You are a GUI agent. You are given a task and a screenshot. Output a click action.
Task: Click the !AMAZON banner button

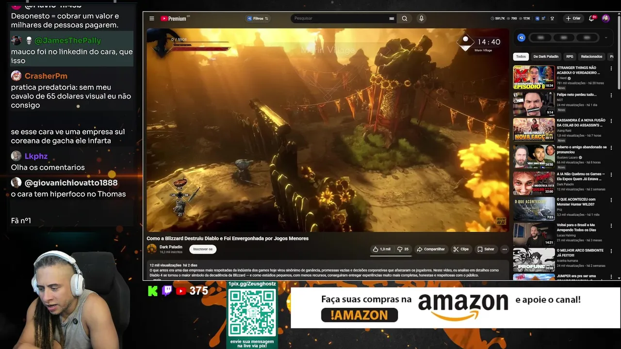pos(360,315)
